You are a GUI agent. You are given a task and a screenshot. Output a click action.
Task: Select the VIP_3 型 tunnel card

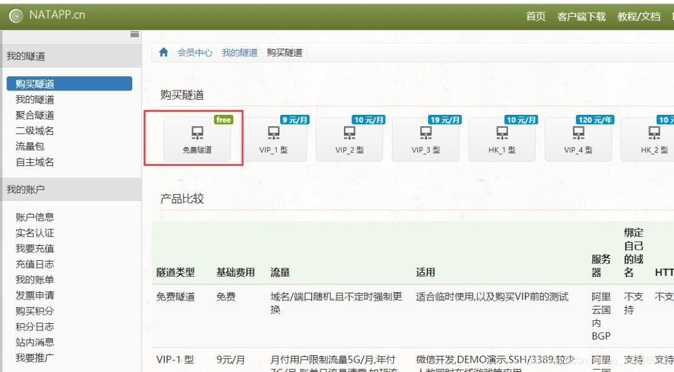click(x=426, y=139)
